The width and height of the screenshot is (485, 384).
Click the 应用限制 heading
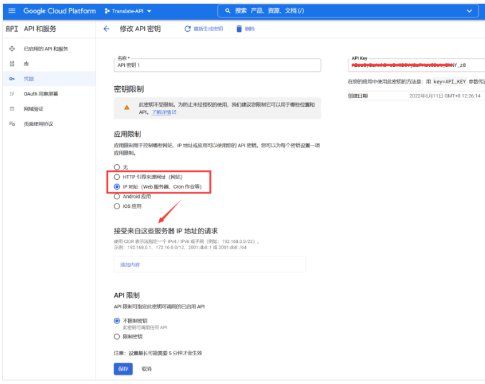coord(127,134)
